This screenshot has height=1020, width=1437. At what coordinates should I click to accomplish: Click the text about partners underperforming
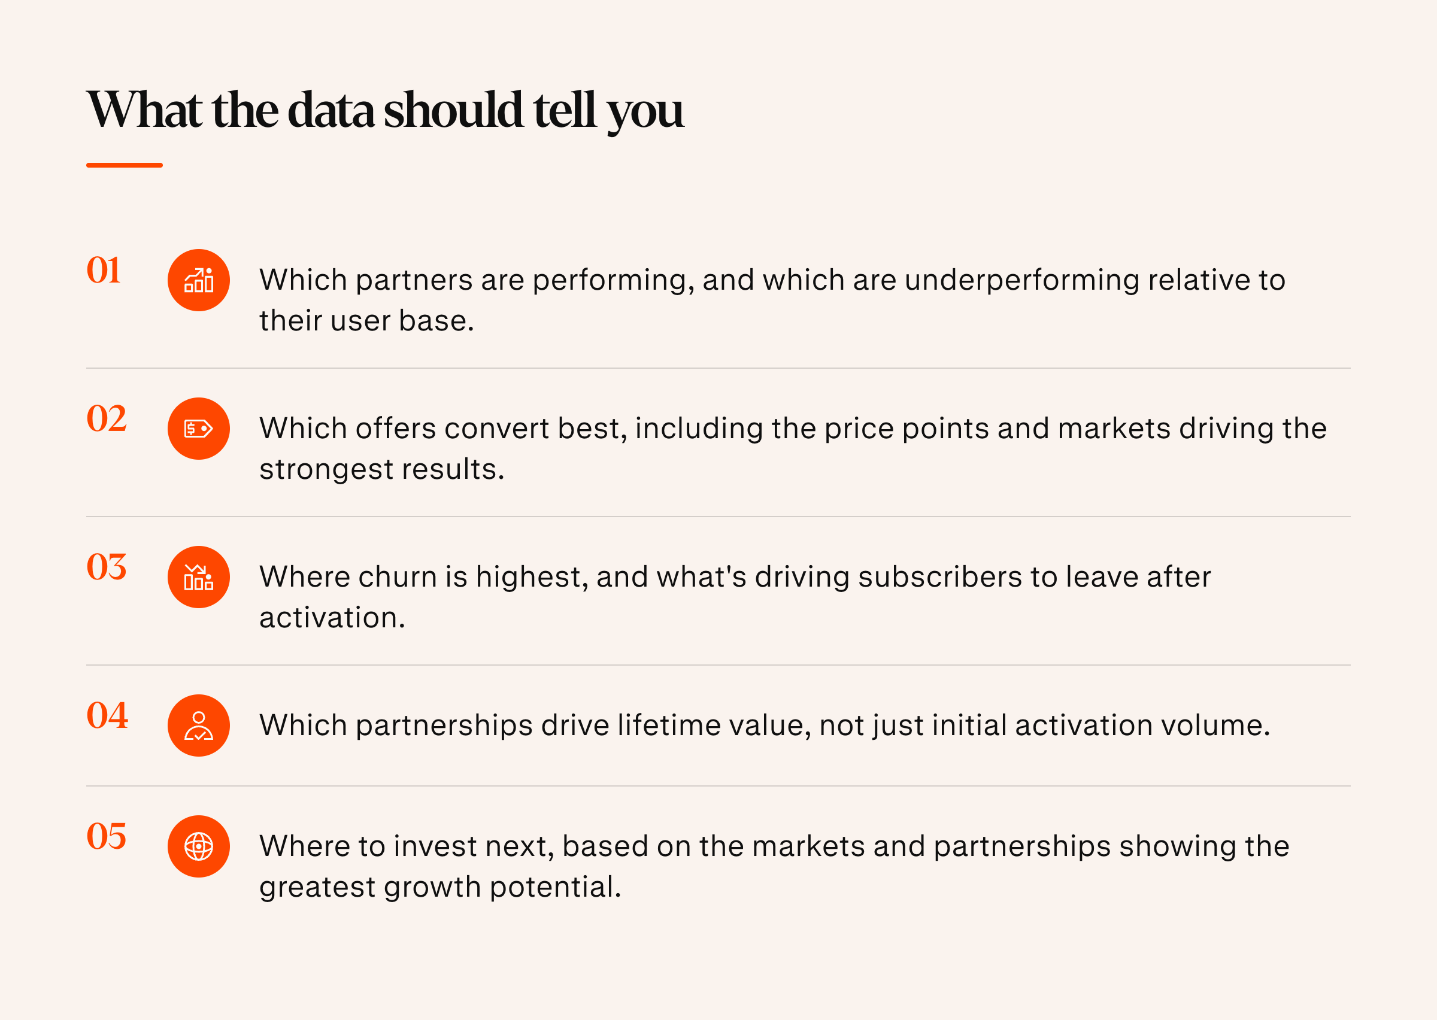(x=772, y=300)
